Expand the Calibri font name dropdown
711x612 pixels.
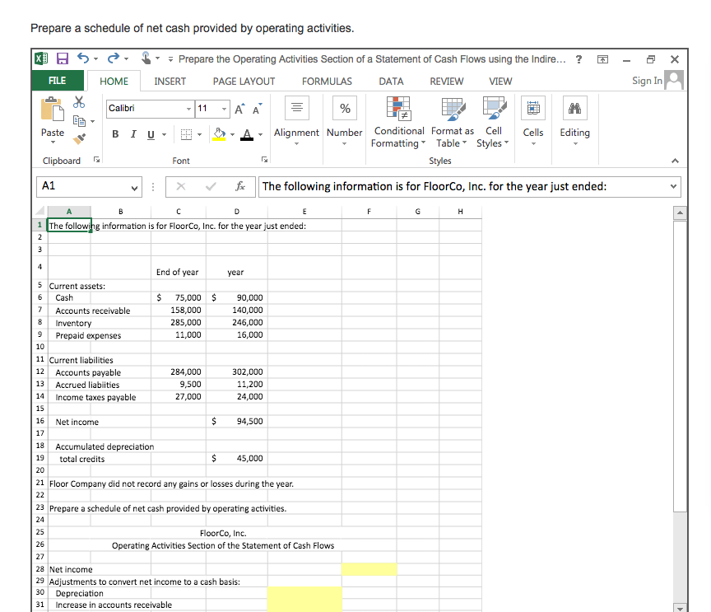pyautogui.click(x=189, y=109)
